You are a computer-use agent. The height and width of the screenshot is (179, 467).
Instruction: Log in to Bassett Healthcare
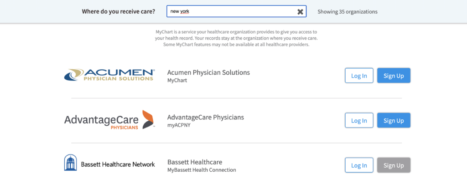(359, 165)
